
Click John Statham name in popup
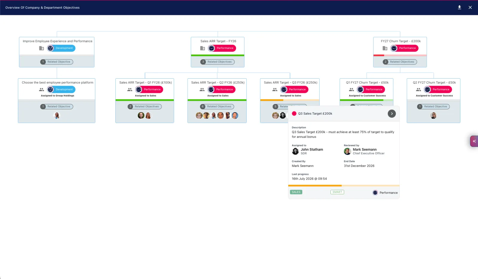pyautogui.click(x=312, y=150)
